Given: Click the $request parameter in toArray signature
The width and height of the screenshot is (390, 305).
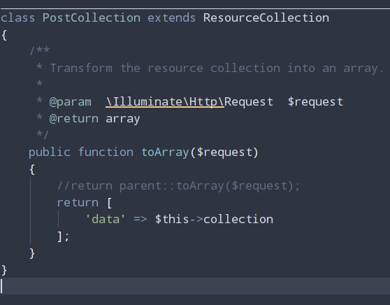Looking at the screenshot, I should point(225,152).
